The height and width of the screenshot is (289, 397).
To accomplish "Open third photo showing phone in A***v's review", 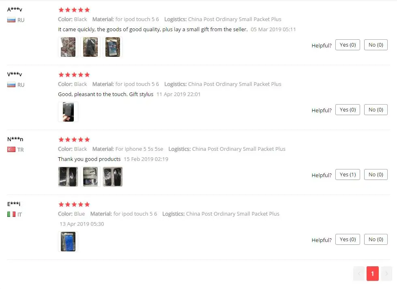I will [x=113, y=47].
